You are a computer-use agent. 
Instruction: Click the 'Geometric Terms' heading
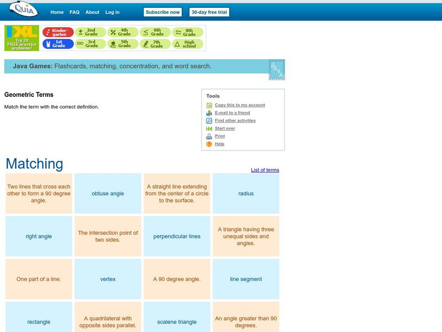[x=29, y=95]
